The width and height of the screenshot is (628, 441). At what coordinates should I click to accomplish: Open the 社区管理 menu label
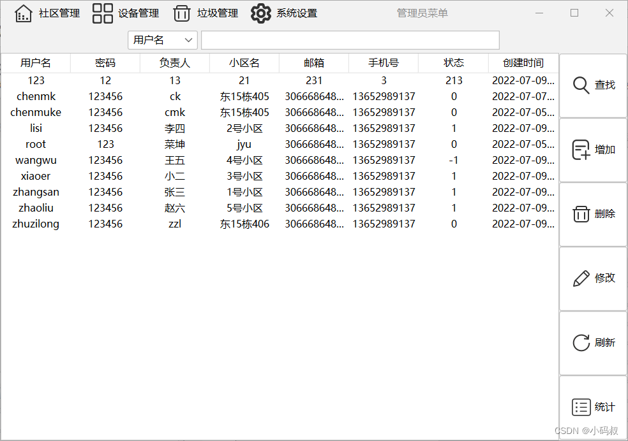pyautogui.click(x=59, y=13)
